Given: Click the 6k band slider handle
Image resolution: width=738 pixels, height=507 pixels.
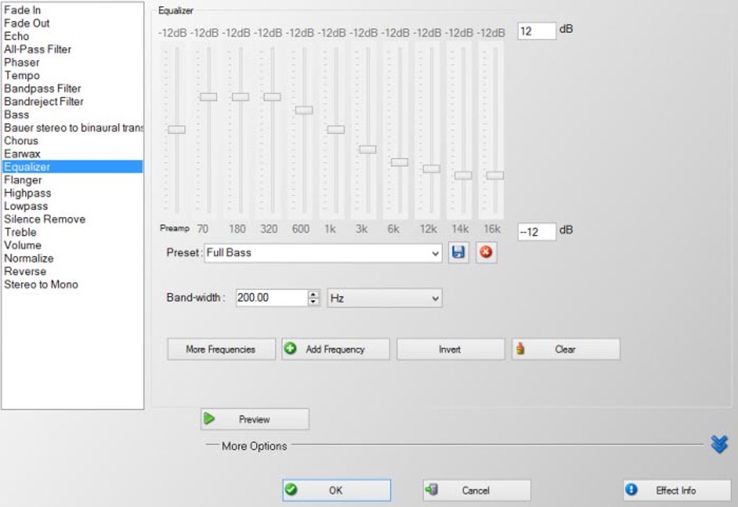Looking at the screenshot, I should [399, 162].
